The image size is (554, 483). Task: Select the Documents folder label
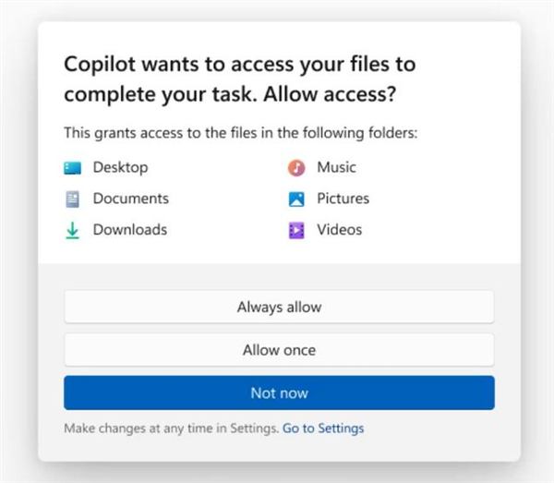click(x=130, y=199)
